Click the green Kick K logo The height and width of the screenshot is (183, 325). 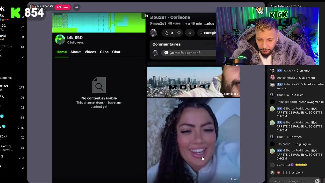[x=15, y=12]
